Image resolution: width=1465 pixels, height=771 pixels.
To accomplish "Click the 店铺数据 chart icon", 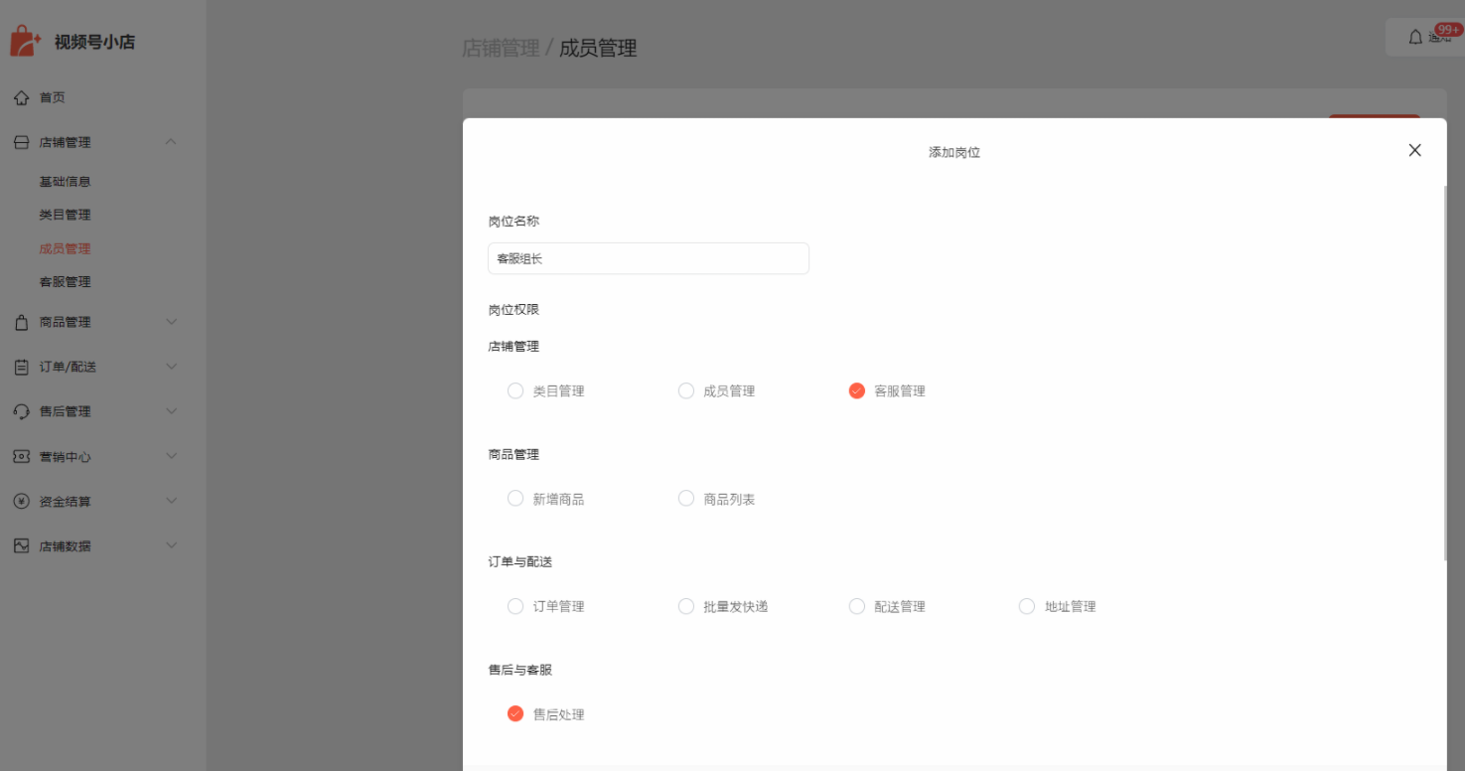I will (x=21, y=545).
